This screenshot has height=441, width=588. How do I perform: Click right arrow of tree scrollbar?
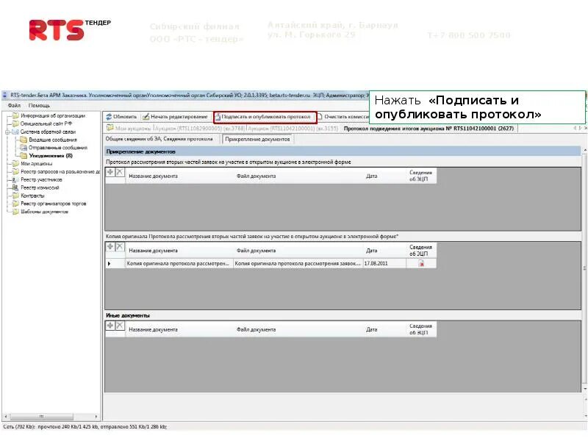(x=96, y=416)
